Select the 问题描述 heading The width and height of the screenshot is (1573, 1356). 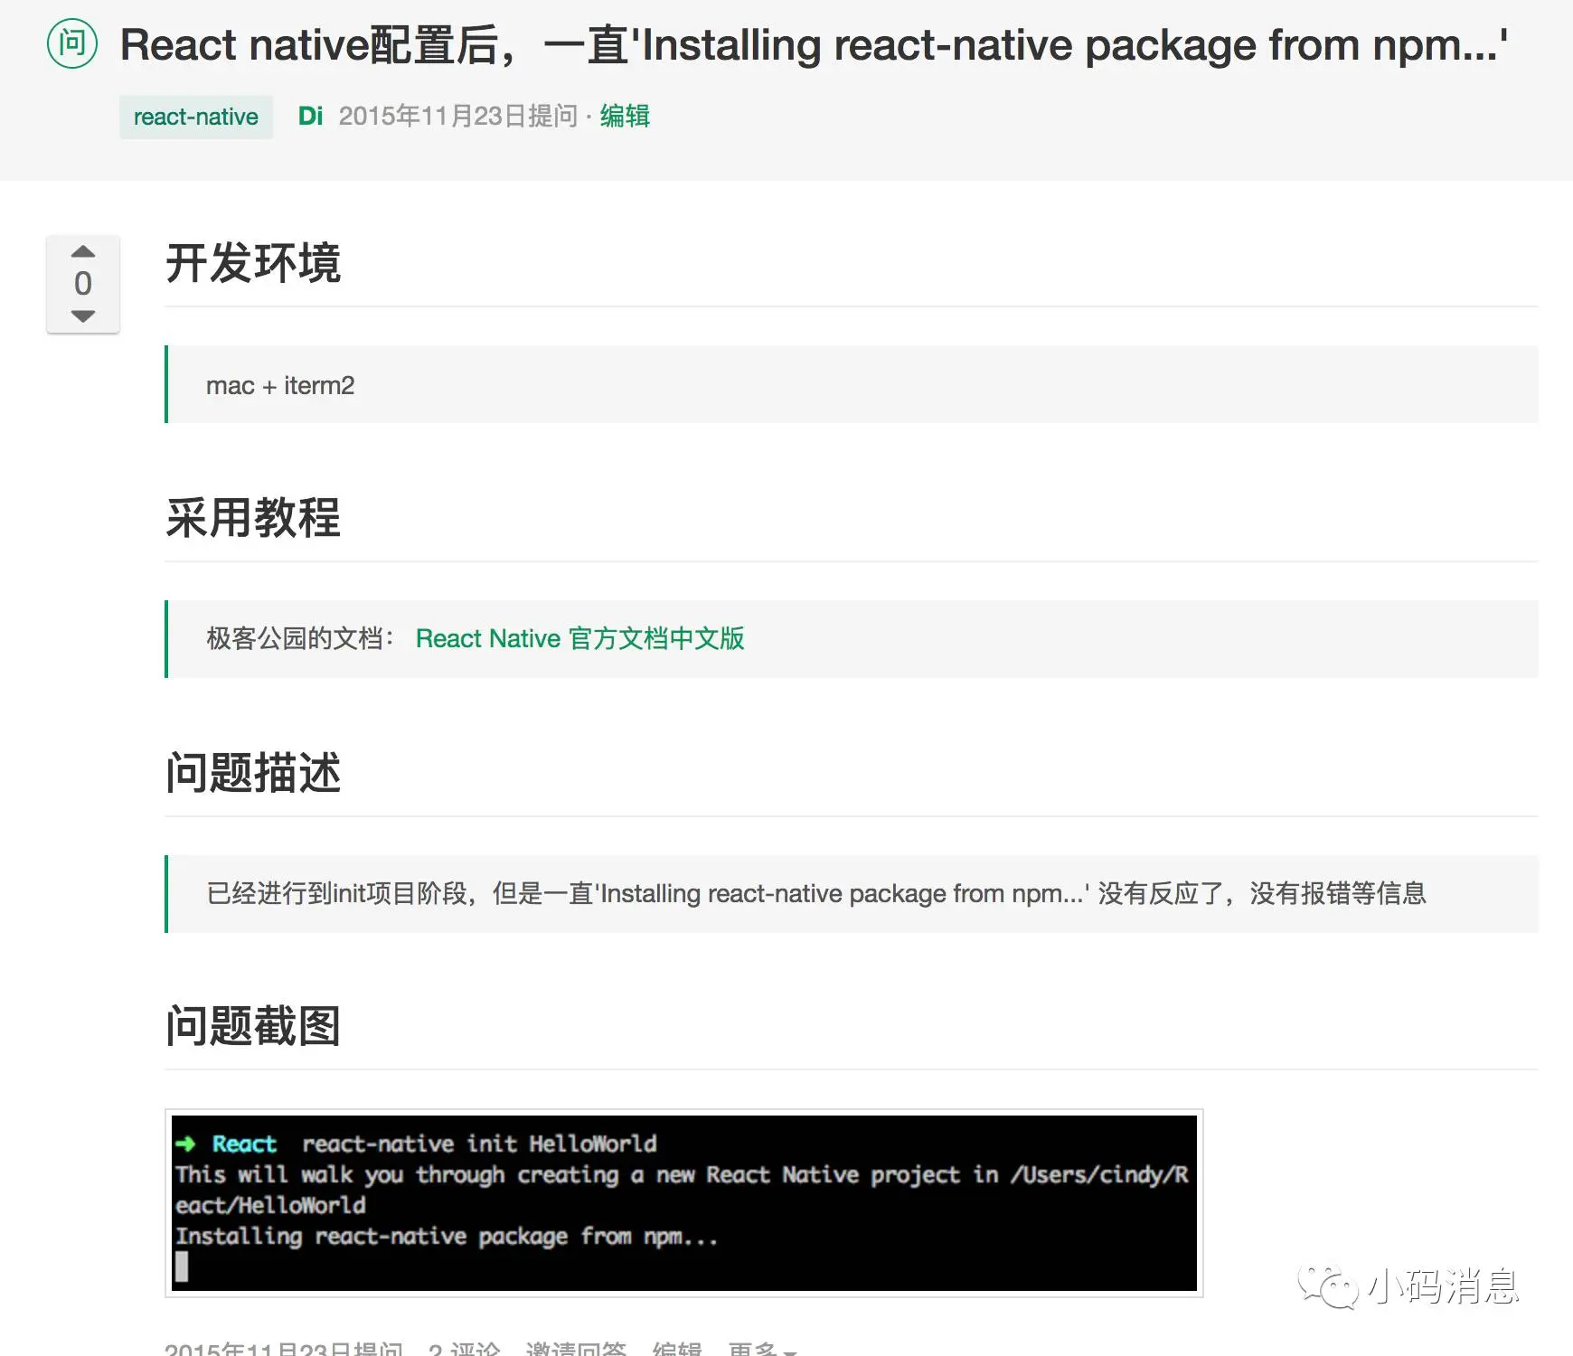253,773
